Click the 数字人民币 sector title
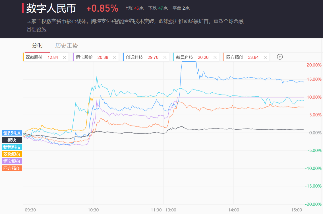Viewport: 323px width, 214px height. (51, 8)
